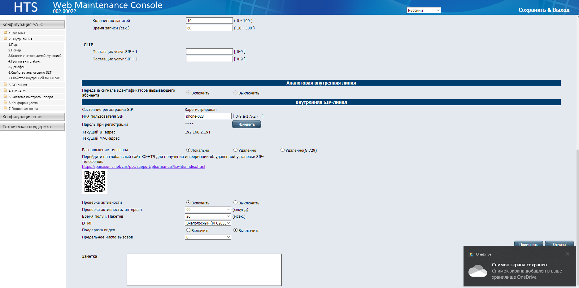This screenshot has width=579, height=288.
Task: Select Включить for Поддержка видео
Action: coord(188,230)
